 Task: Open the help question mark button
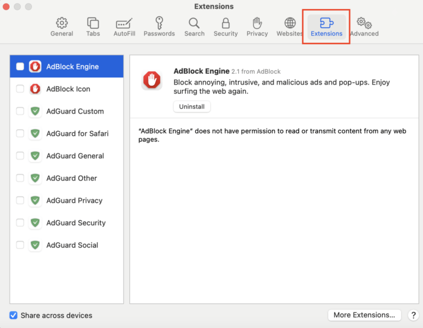coord(413,315)
